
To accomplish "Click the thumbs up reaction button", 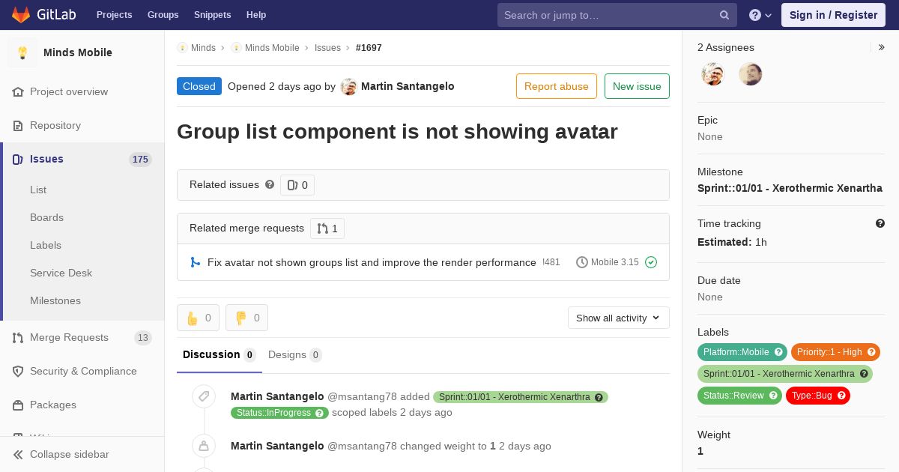I will tap(198, 318).
